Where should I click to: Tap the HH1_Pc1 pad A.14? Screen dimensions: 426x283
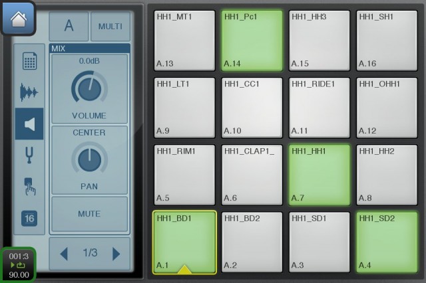252,41
